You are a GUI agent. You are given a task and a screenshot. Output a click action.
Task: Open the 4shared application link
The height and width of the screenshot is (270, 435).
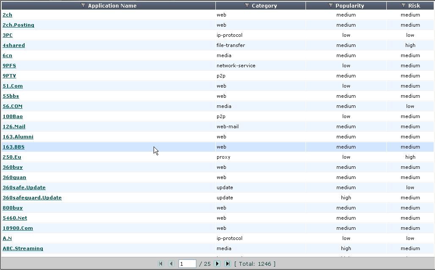pyautogui.click(x=14, y=45)
